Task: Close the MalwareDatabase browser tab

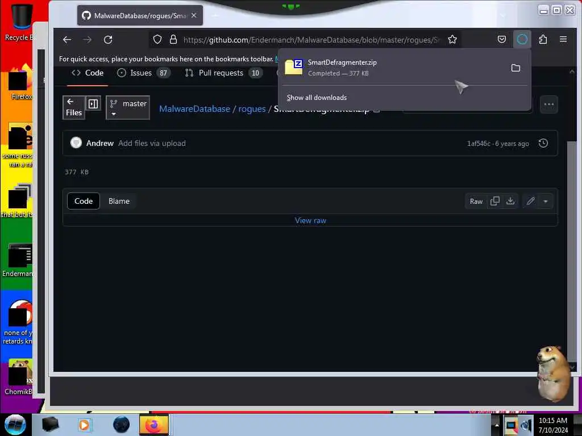Action: click(194, 15)
